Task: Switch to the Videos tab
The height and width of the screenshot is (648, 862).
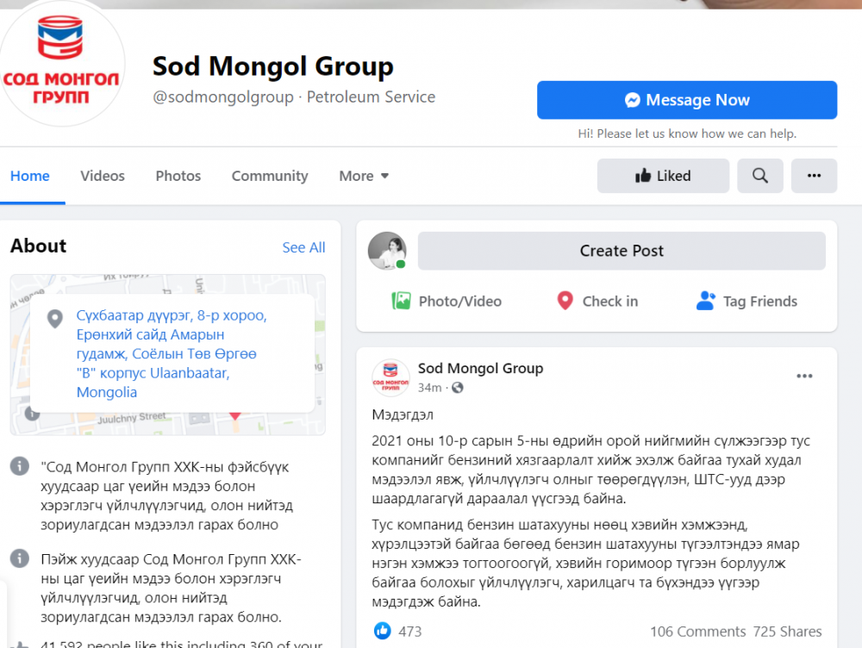Action: (103, 176)
